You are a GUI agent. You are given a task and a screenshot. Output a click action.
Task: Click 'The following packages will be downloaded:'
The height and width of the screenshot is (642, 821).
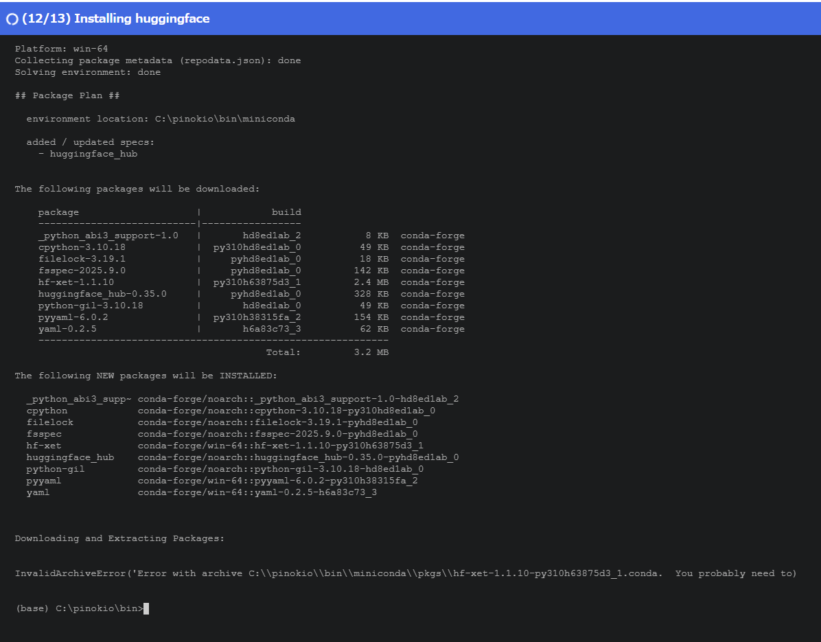point(137,189)
